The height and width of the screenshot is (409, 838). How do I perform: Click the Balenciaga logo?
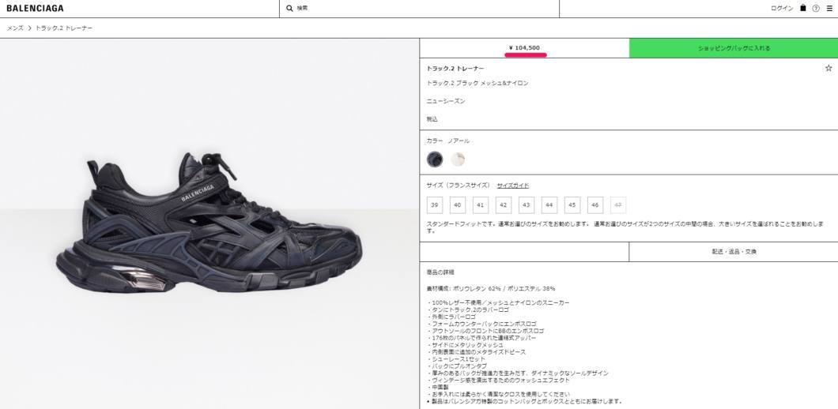(35, 8)
